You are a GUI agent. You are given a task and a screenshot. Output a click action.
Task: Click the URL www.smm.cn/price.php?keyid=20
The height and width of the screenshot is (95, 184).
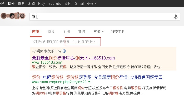pyautogui.click(x=59, y=82)
